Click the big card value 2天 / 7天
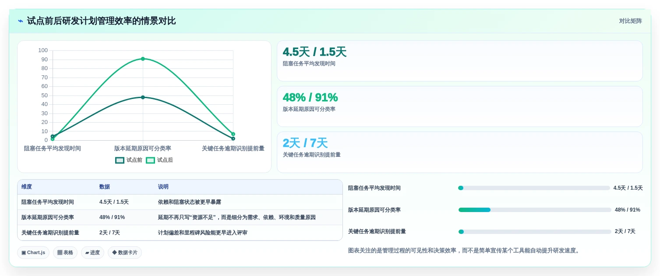The image size is (660, 276). pyautogui.click(x=305, y=143)
